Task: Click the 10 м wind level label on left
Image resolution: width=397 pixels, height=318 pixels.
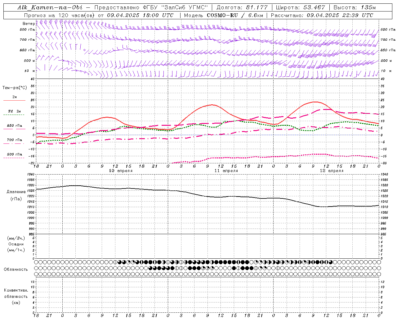Action: (x=29, y=71)
